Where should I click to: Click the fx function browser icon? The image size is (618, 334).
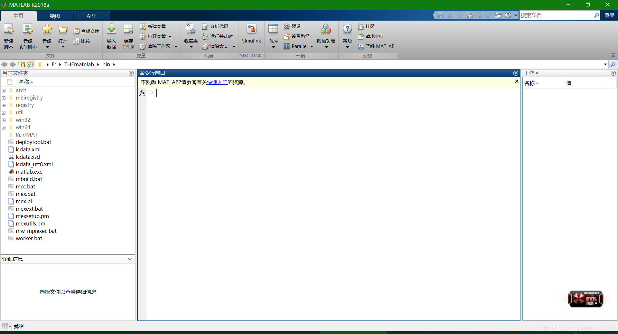[x=142, y=93]
